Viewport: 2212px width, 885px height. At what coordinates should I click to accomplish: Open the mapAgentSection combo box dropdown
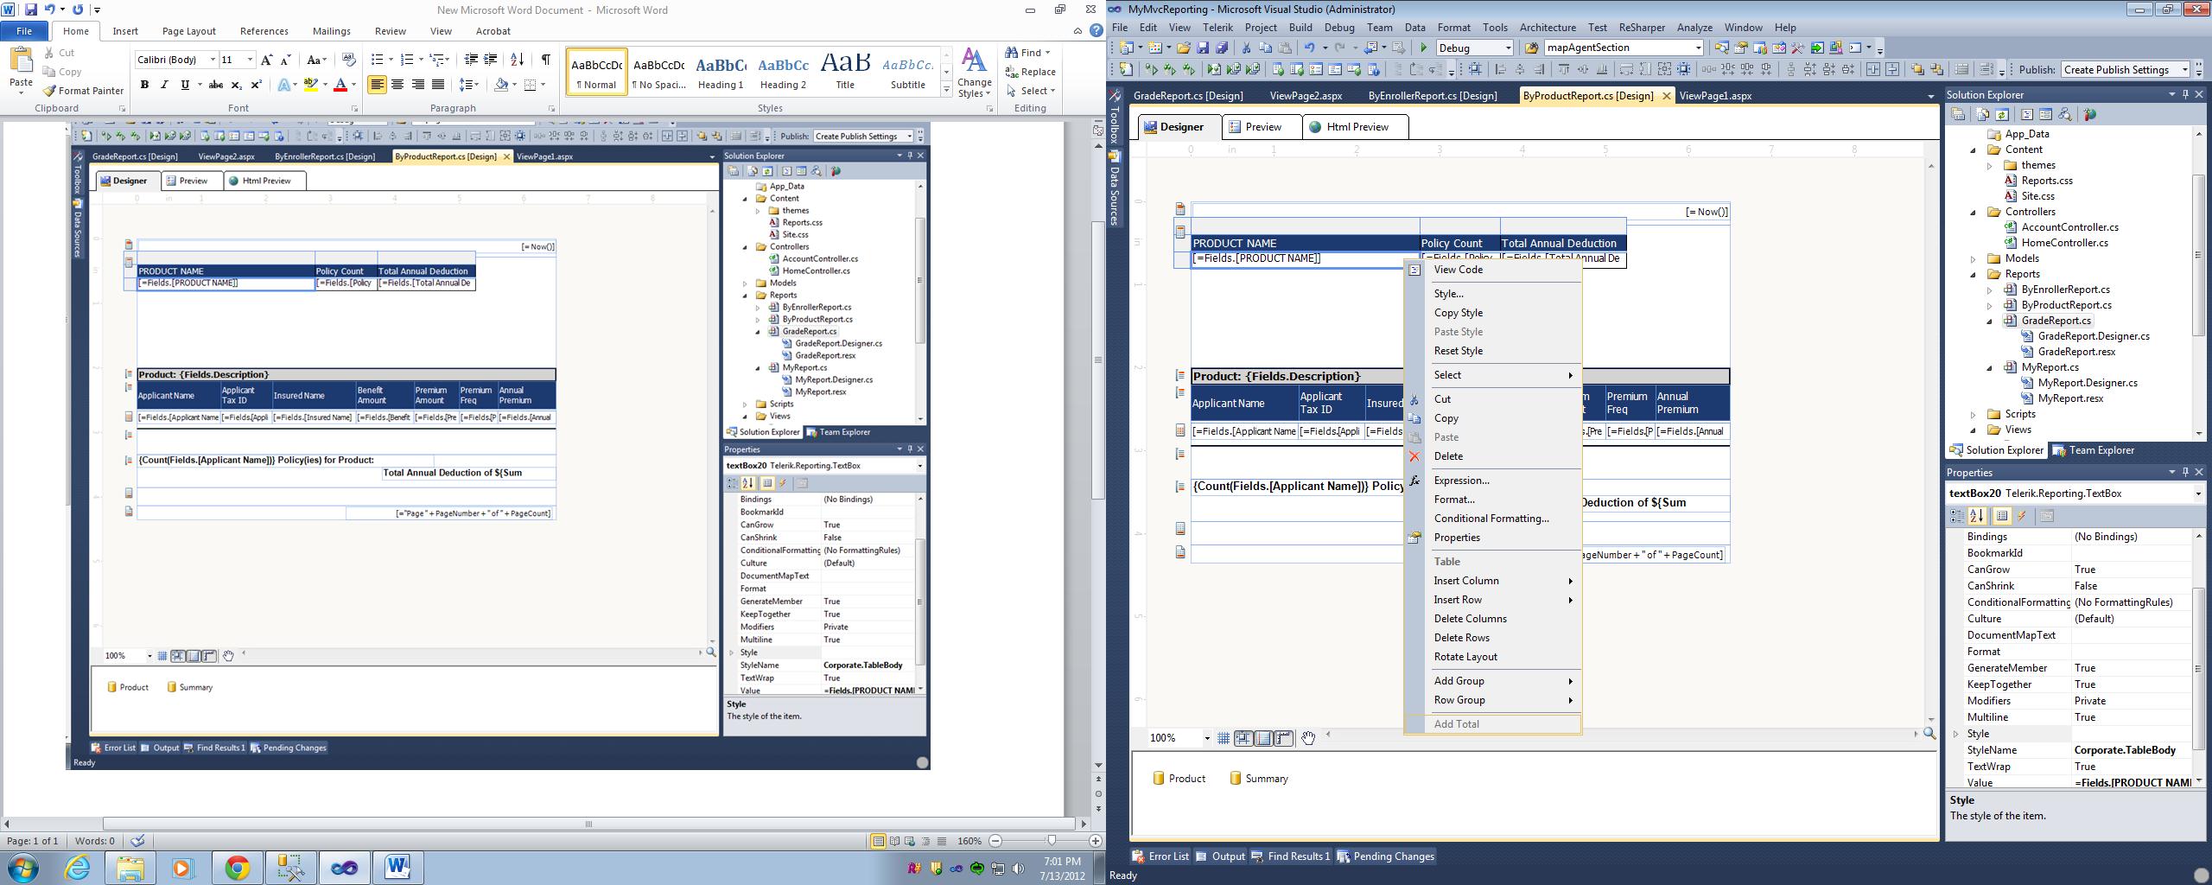(x=1698, y=48)
